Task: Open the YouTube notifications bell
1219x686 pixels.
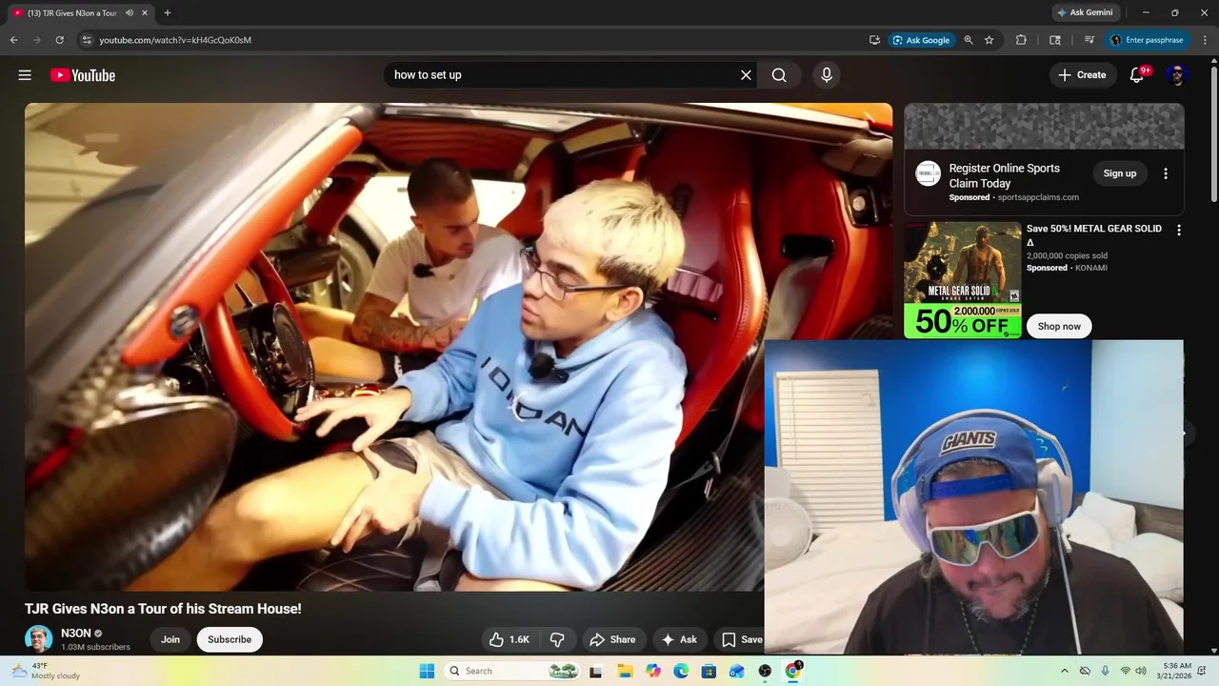Action: (1136, 75)
